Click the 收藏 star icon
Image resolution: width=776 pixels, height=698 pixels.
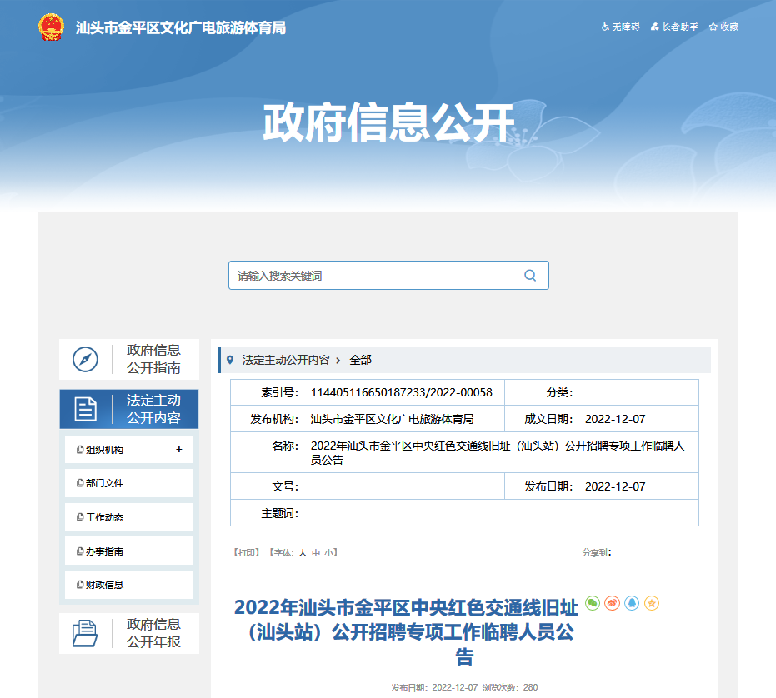[x=713, y=27]
